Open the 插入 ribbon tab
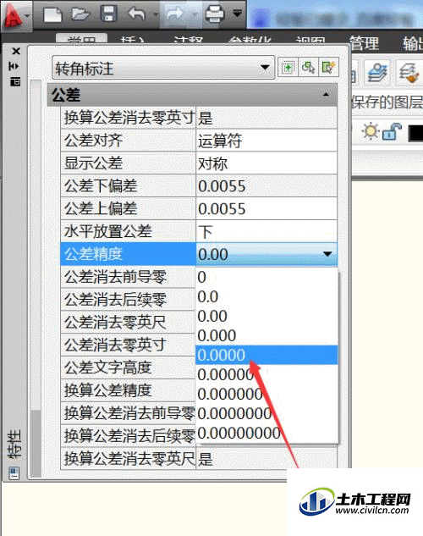The height and width of the screenshot is (536, 423). click(x=133, y=40)
